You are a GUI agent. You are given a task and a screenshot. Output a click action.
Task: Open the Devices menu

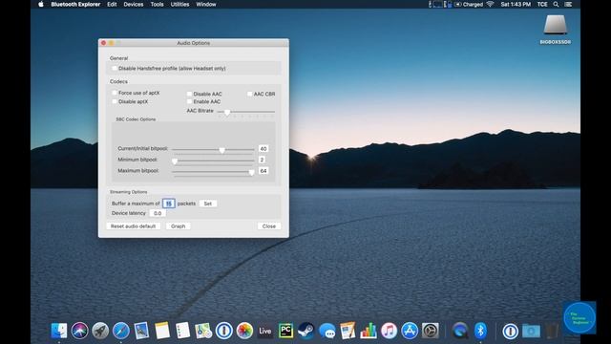[x=134, y=4]
